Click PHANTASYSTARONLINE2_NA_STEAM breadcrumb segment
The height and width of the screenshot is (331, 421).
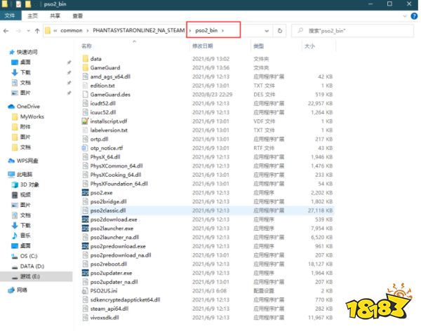coord(138,30)
